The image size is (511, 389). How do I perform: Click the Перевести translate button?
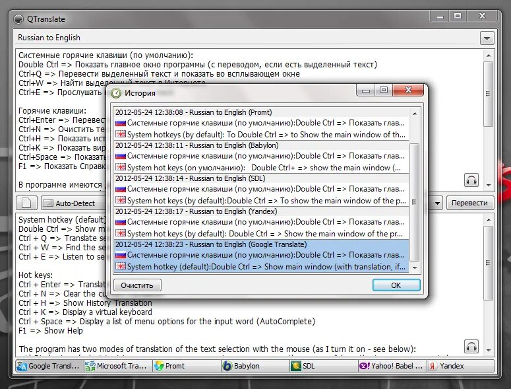pyautogui.click(x=469, y=203)
